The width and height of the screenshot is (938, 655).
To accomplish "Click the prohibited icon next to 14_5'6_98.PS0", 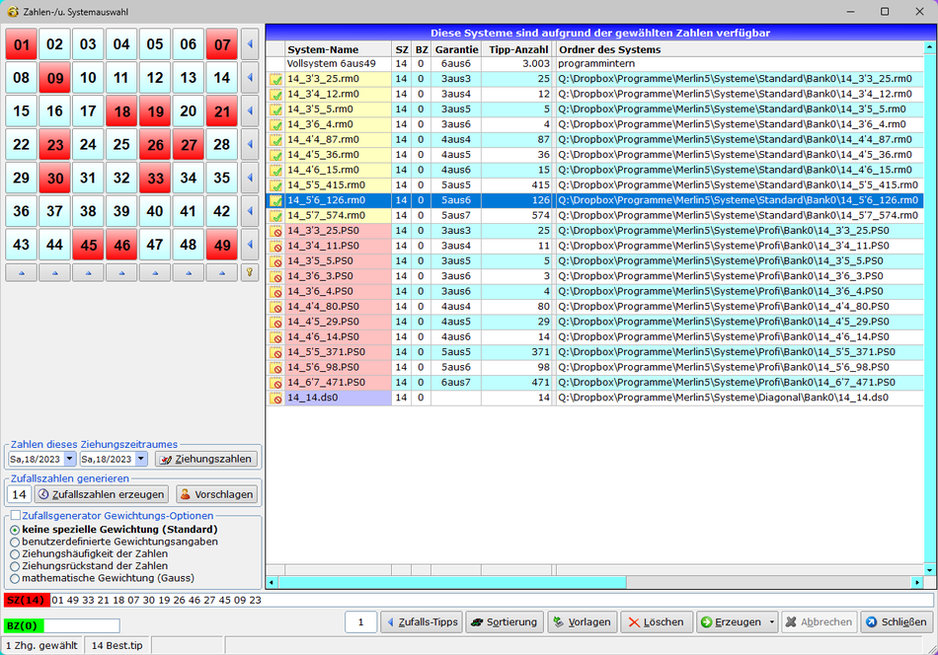I will [276, 367].
